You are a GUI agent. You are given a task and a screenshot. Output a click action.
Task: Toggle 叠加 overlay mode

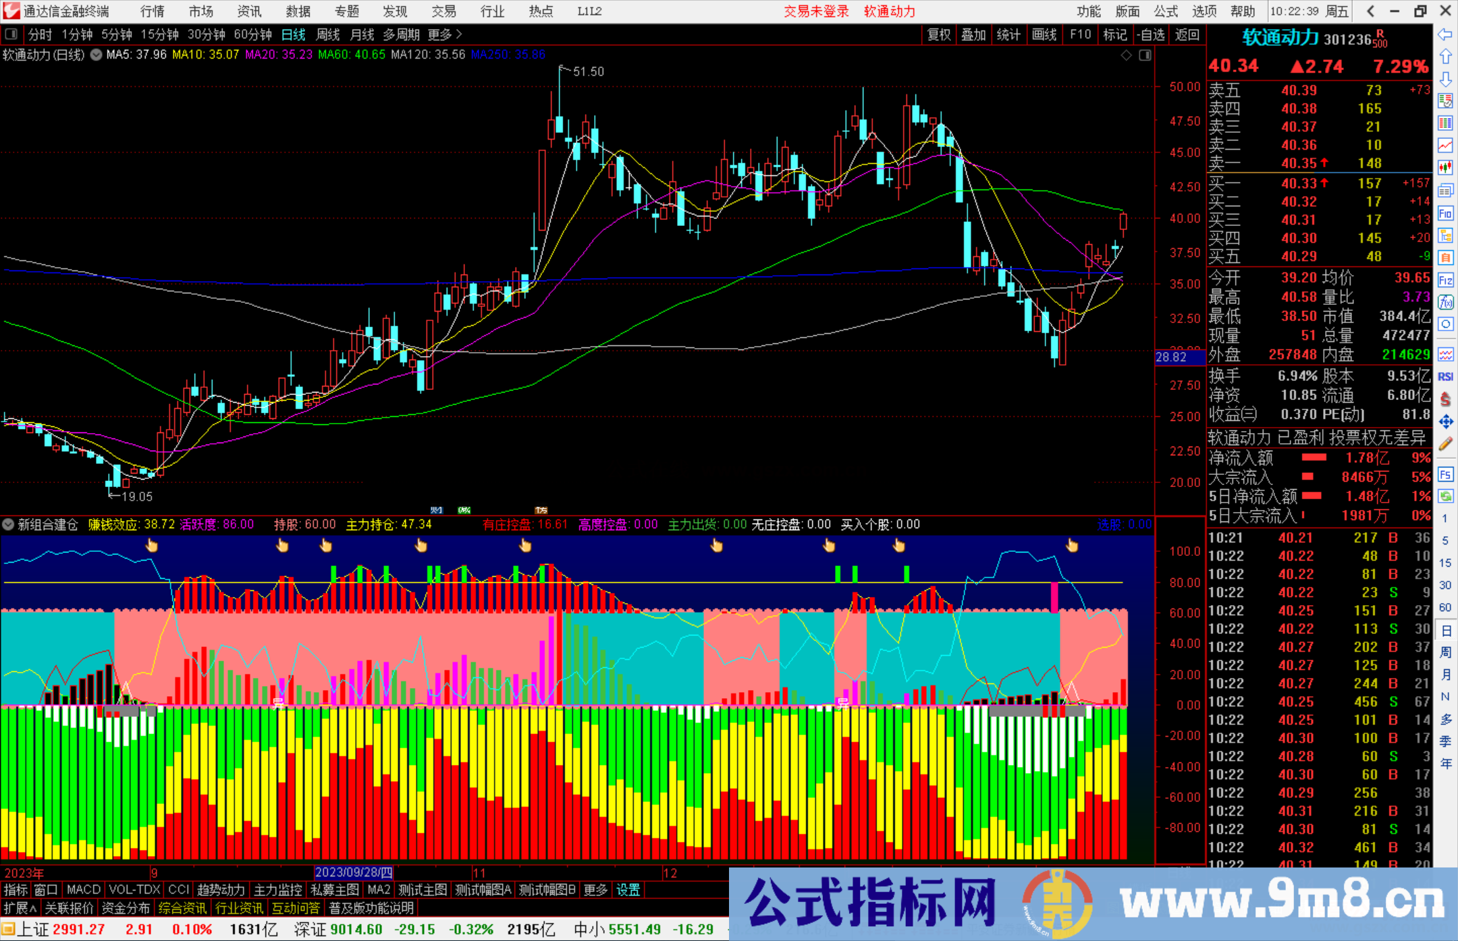974,34
